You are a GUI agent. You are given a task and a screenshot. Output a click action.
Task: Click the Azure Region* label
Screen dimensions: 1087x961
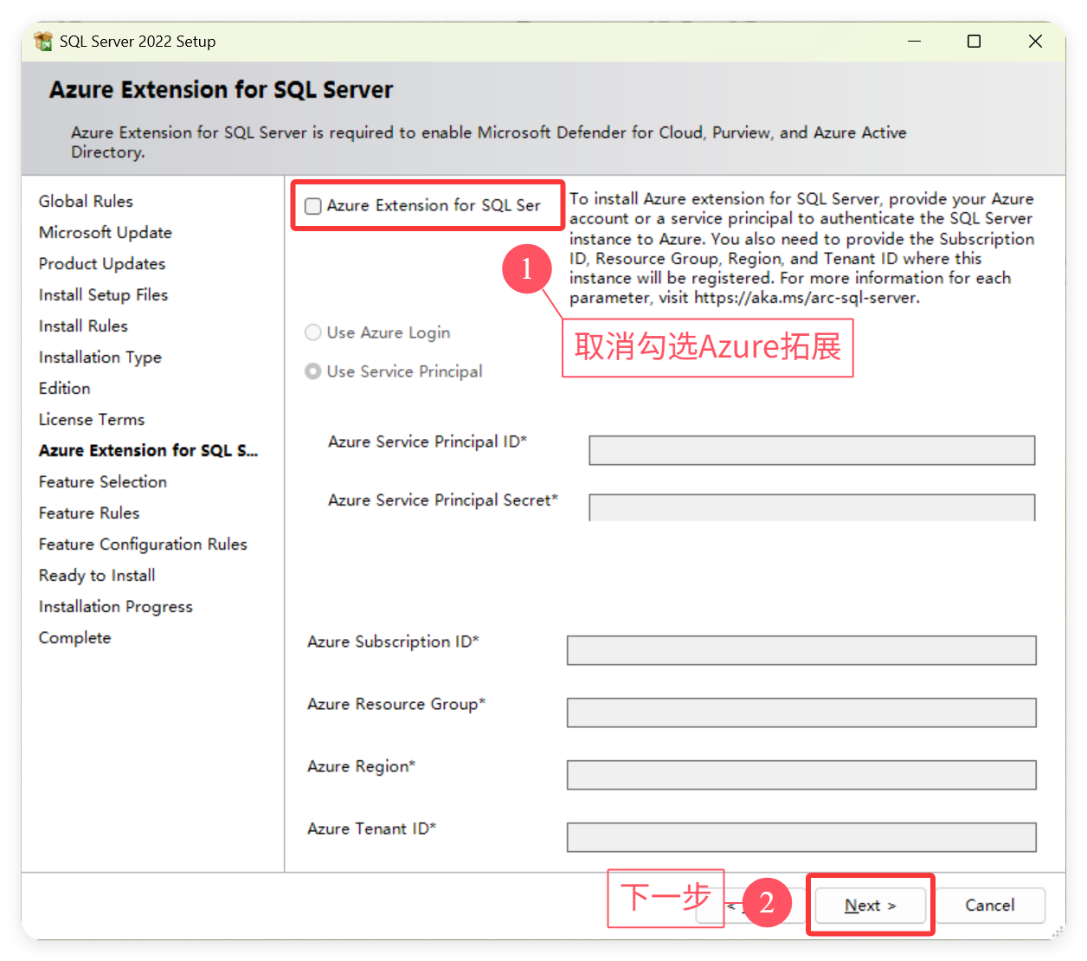[x=361, y=767]
